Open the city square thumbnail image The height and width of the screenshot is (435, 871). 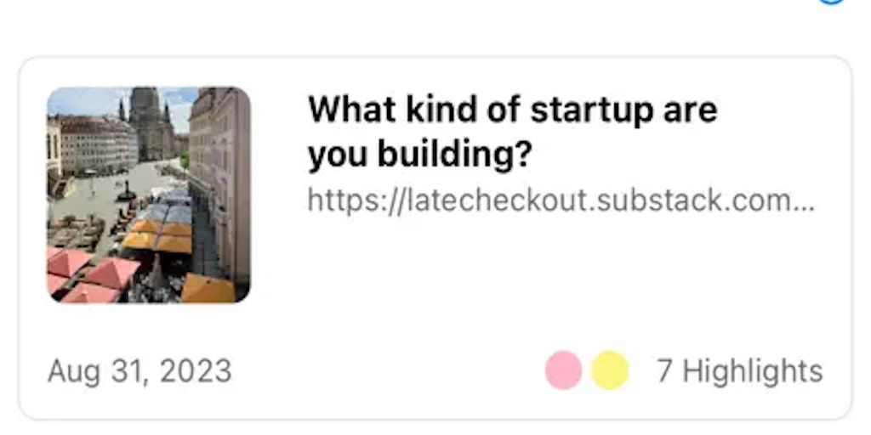click(x=149, y=195)
